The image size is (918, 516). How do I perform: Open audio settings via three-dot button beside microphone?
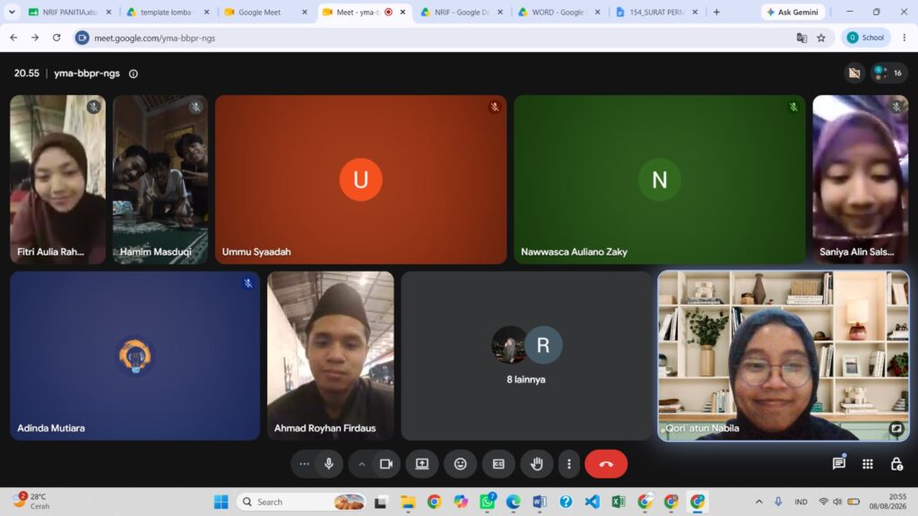(304, 464)
